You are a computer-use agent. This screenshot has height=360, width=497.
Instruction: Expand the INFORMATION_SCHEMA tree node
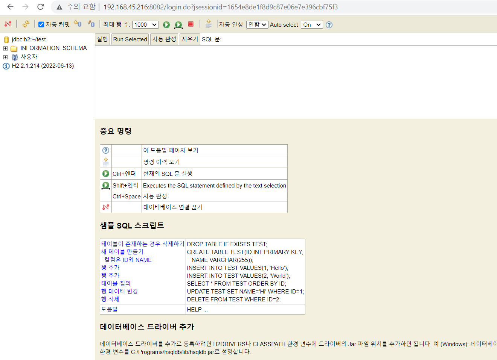[5, 48]
